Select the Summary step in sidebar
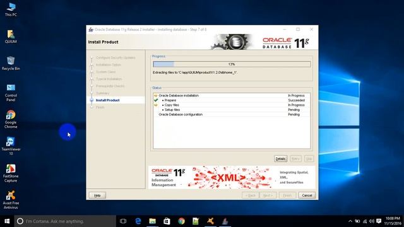 pos(102,93)
